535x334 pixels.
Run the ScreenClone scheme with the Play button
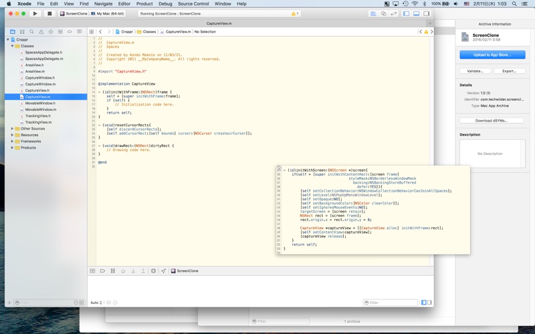(x=35, y=13)
